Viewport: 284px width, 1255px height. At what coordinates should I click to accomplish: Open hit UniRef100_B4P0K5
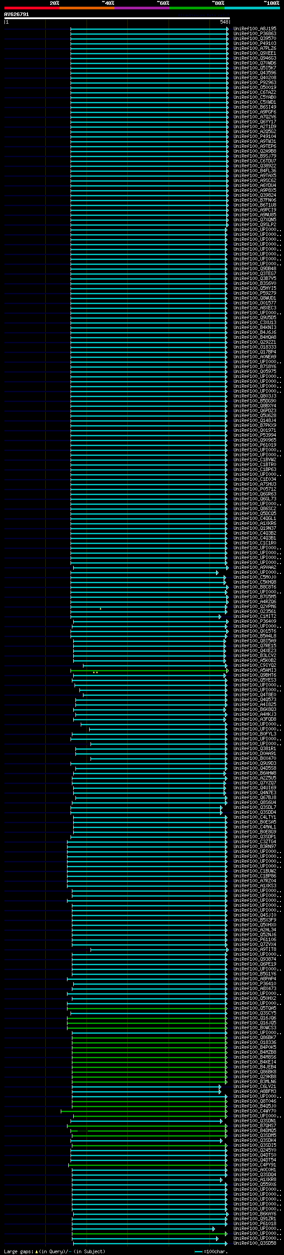tap(255, 1048)
